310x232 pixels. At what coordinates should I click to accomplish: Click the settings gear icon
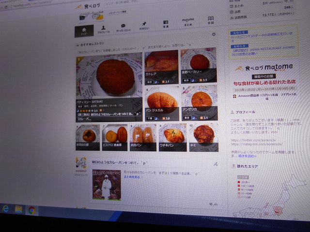[214, 34]
